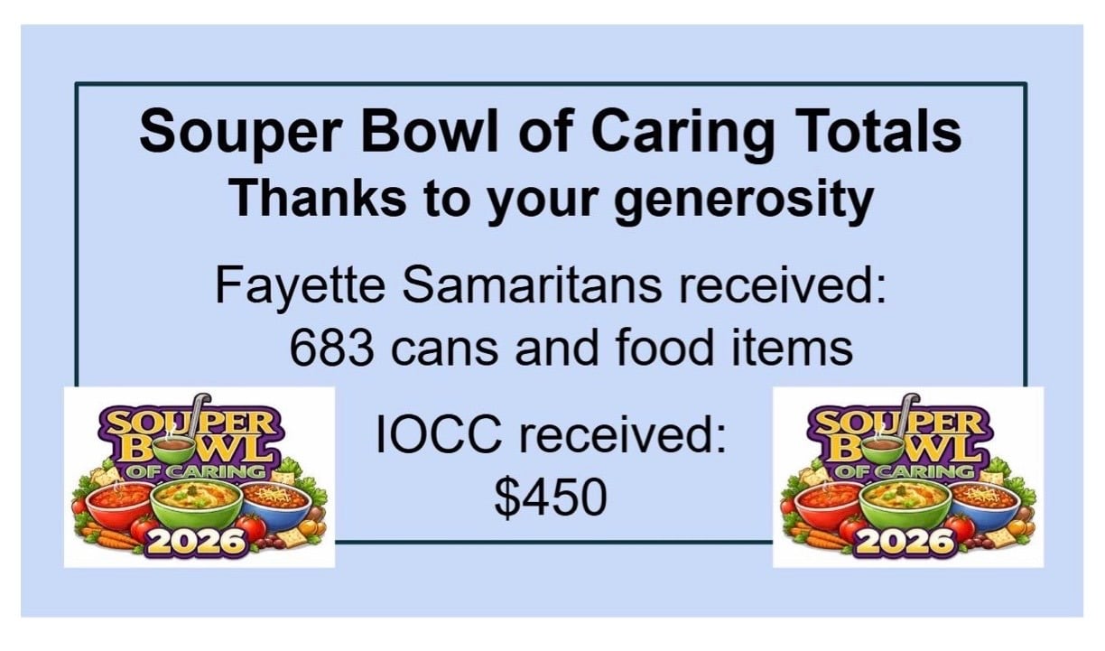
Task: Click the "OF CARING" banner in right logo
Action: pos(907,470)
